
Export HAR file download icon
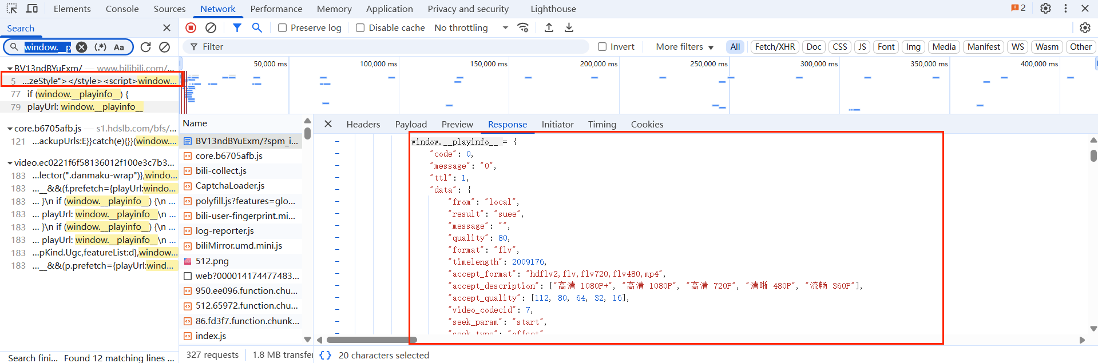569,27
